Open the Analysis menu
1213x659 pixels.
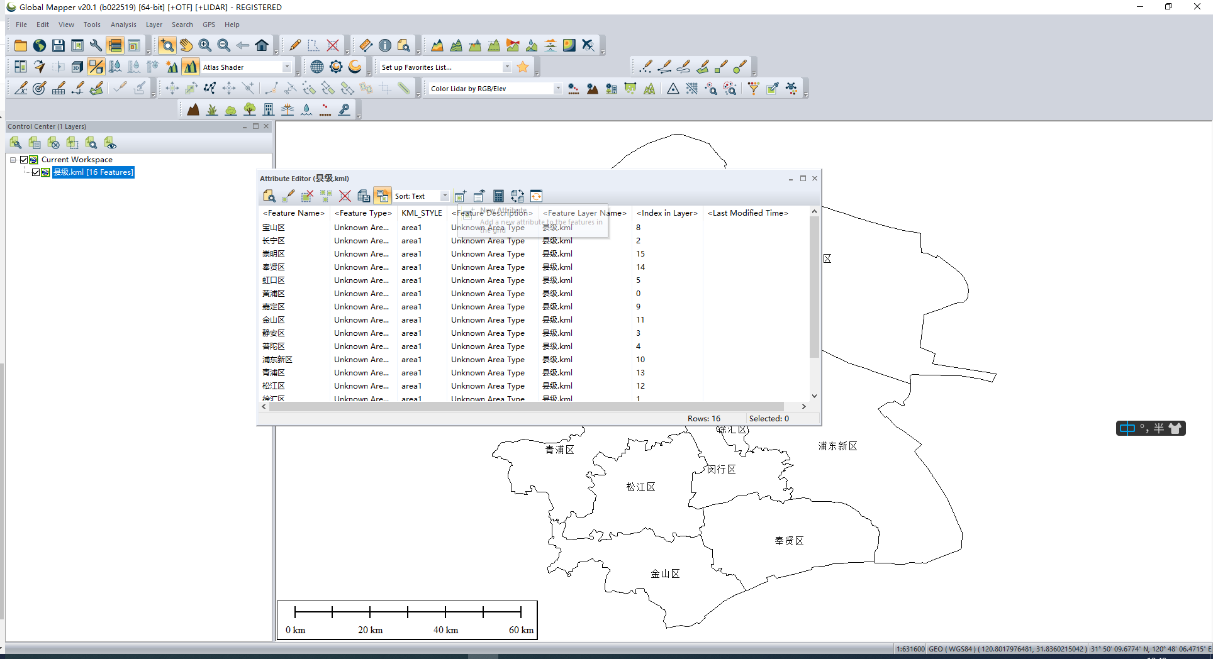point(123,25)
